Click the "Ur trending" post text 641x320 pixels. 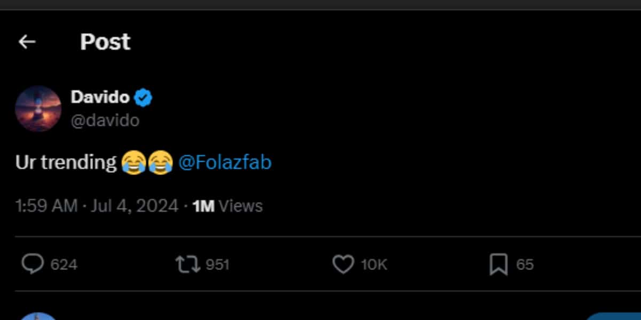[66, 162]
